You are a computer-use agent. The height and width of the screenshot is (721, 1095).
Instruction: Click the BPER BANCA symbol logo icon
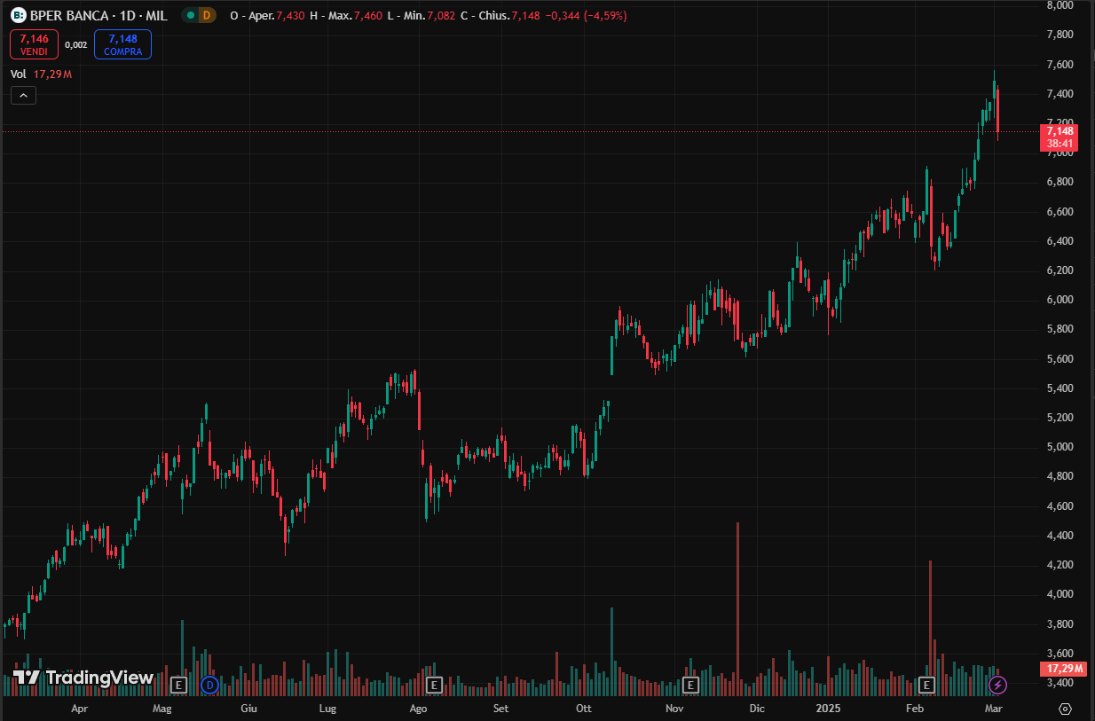[19, 15]
